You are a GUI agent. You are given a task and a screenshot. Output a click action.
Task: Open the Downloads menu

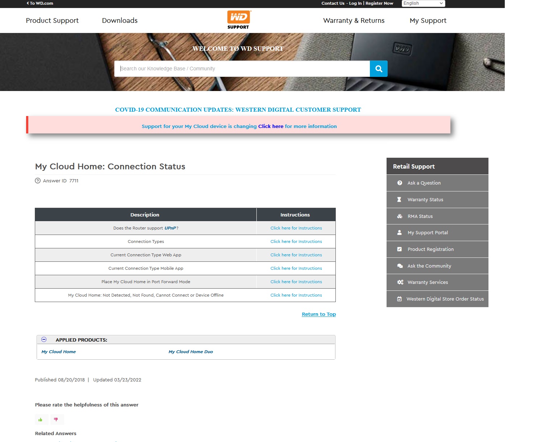(120, 20)
